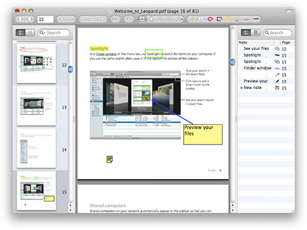Click the highlighted 'Spotlight' heading
The width and height of the screenshot is (307, 230).
[x=99, y=49]
